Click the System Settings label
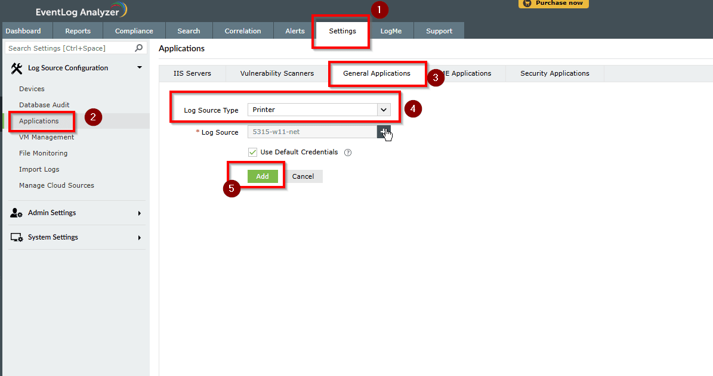 click(x=53, y=237)
